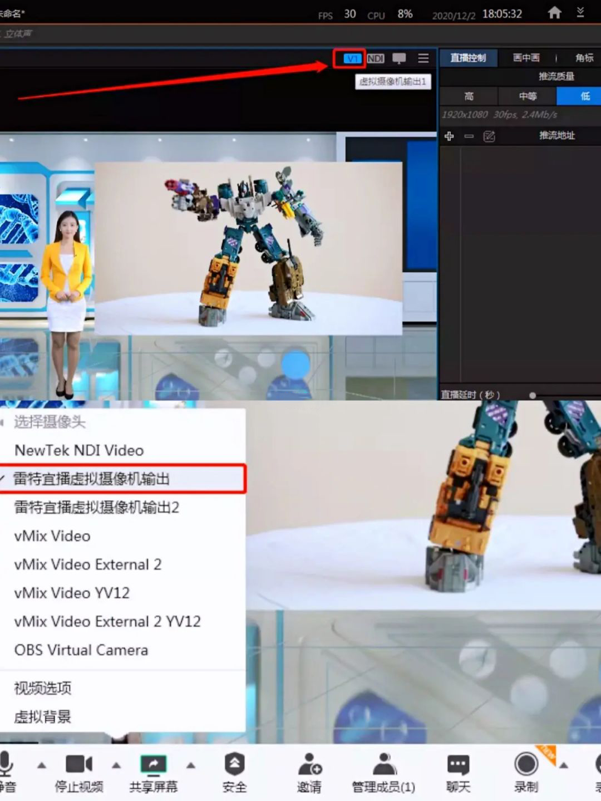Click the FPS value 30
Image resolution: width=601 pixels, height=801 pixels.
[350, 14]
